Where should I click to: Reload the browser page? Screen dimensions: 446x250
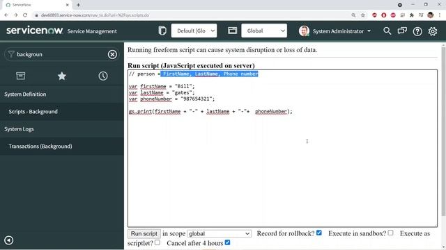[25, 15]
